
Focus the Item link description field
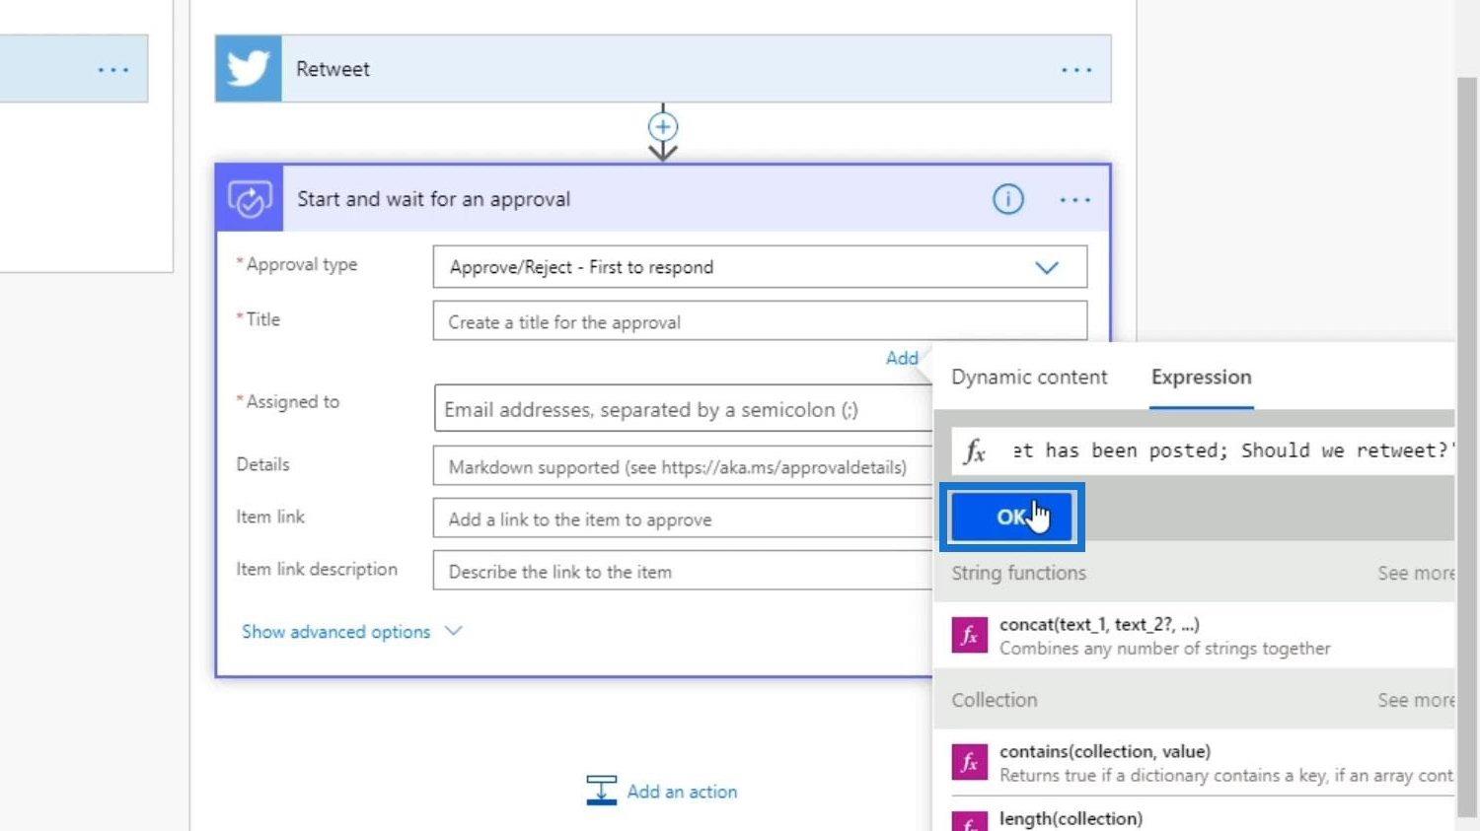point(683,571)
